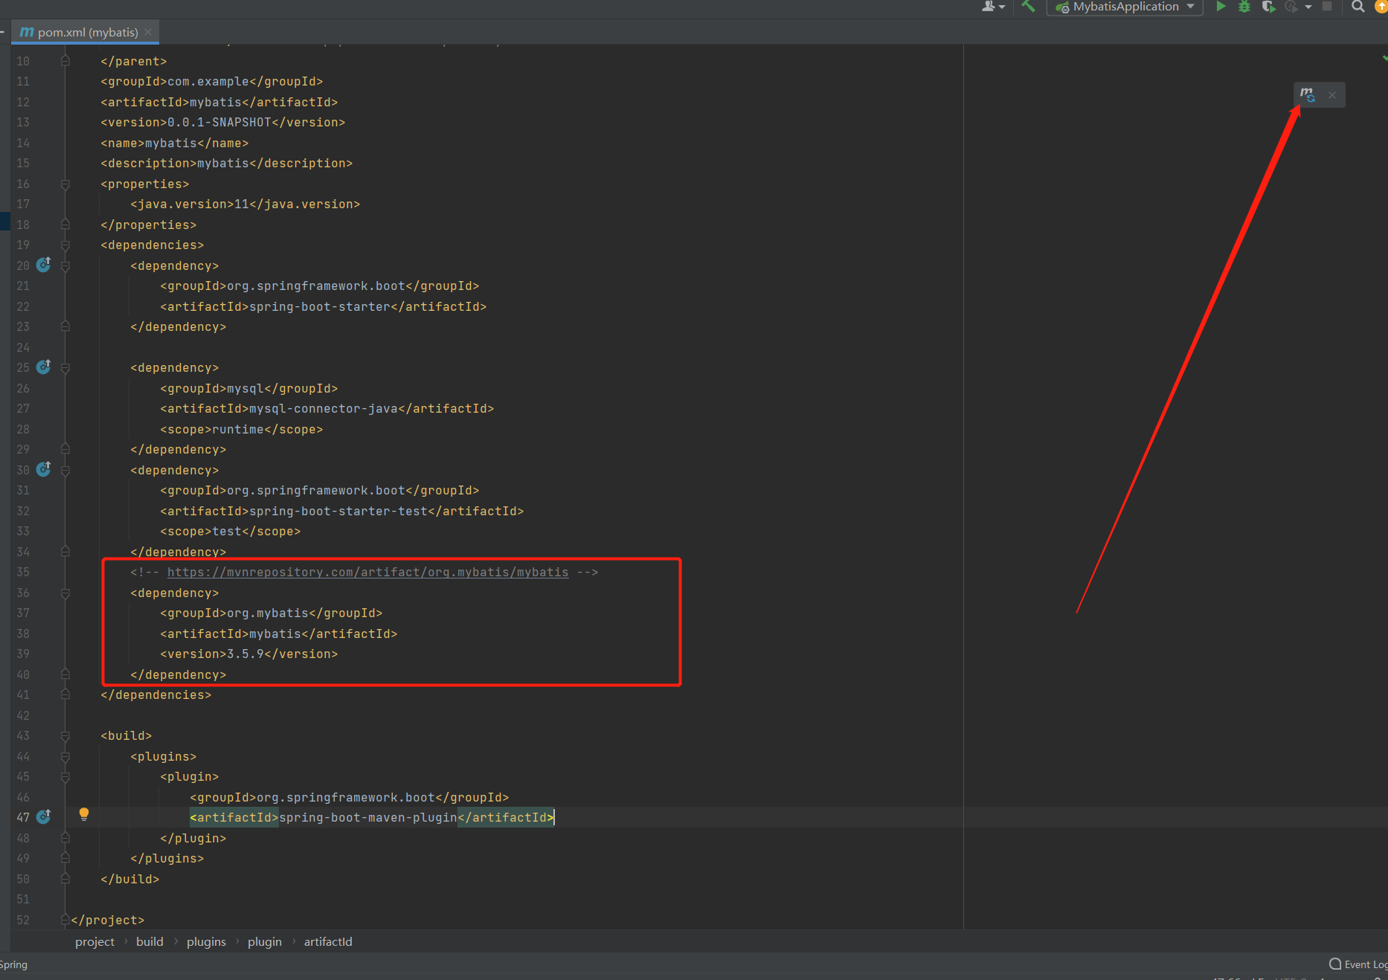Click the spring-boot-starter-test artifactId text

tap(338, 511)
